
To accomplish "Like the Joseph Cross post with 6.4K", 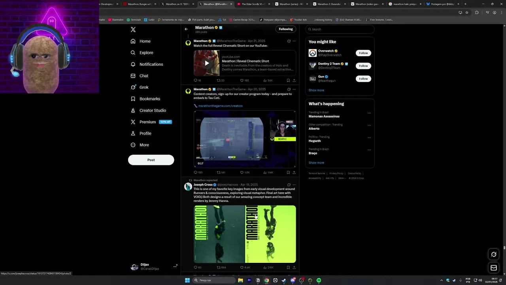I will (x=245, y=268).
